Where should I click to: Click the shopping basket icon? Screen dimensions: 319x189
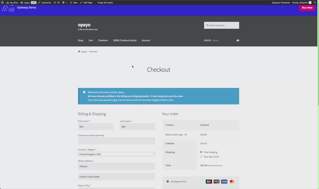click(x=238, y=40)
